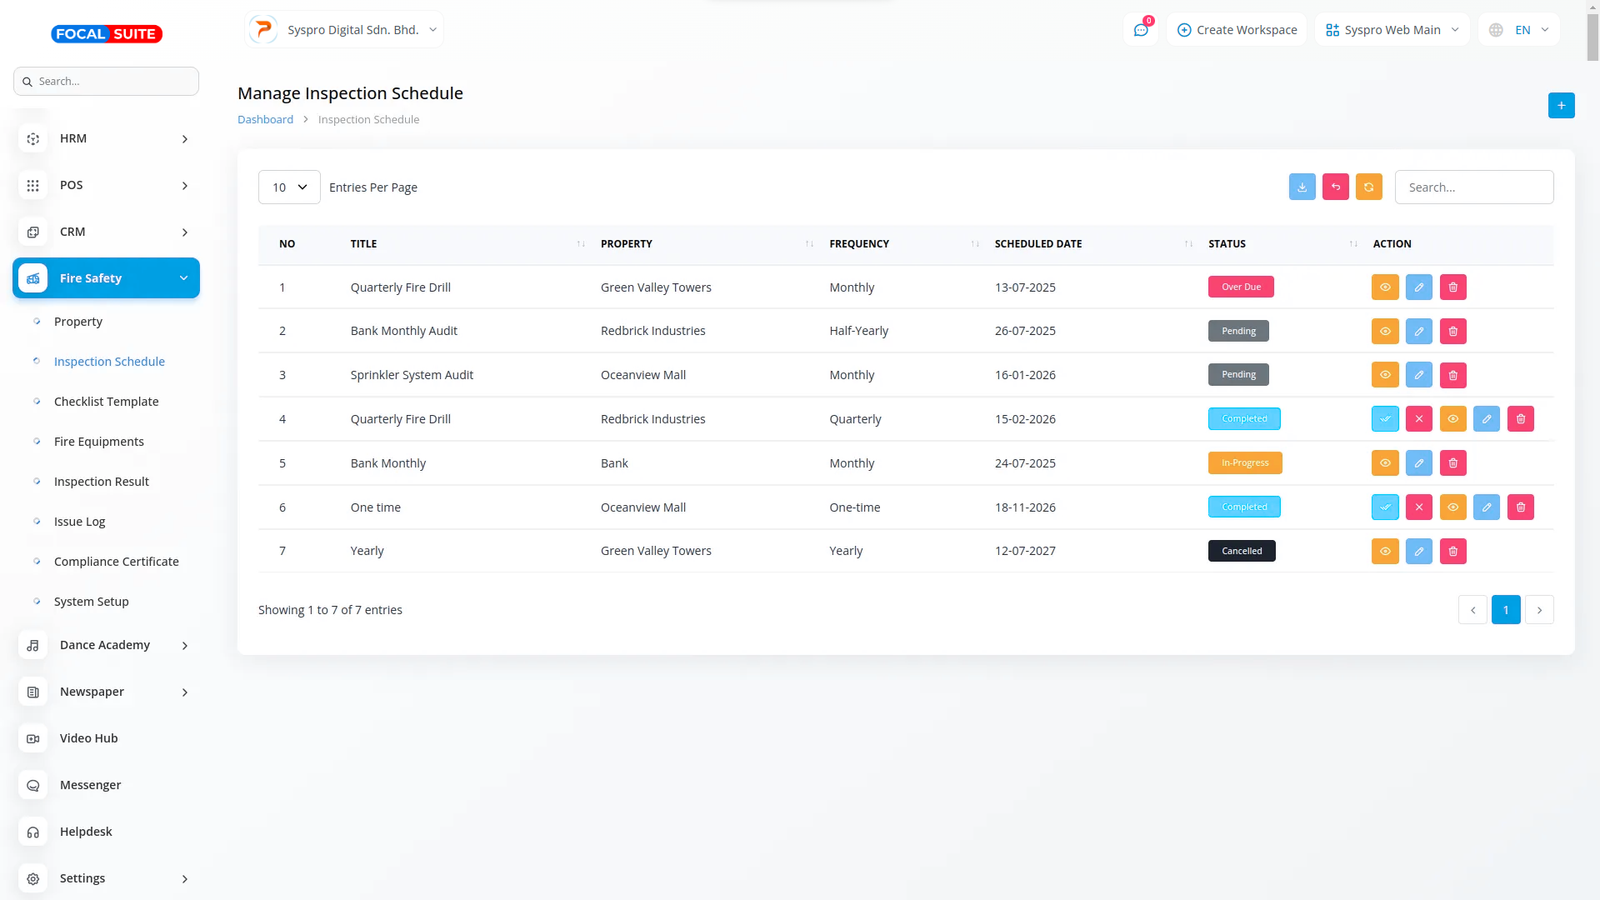Click the blue download export icon
This screenshot has width=1600, height=900.
coord(1302,187)
